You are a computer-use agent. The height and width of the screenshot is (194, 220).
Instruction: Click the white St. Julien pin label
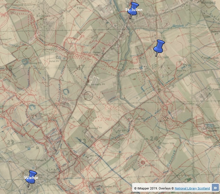click(134, 10)
